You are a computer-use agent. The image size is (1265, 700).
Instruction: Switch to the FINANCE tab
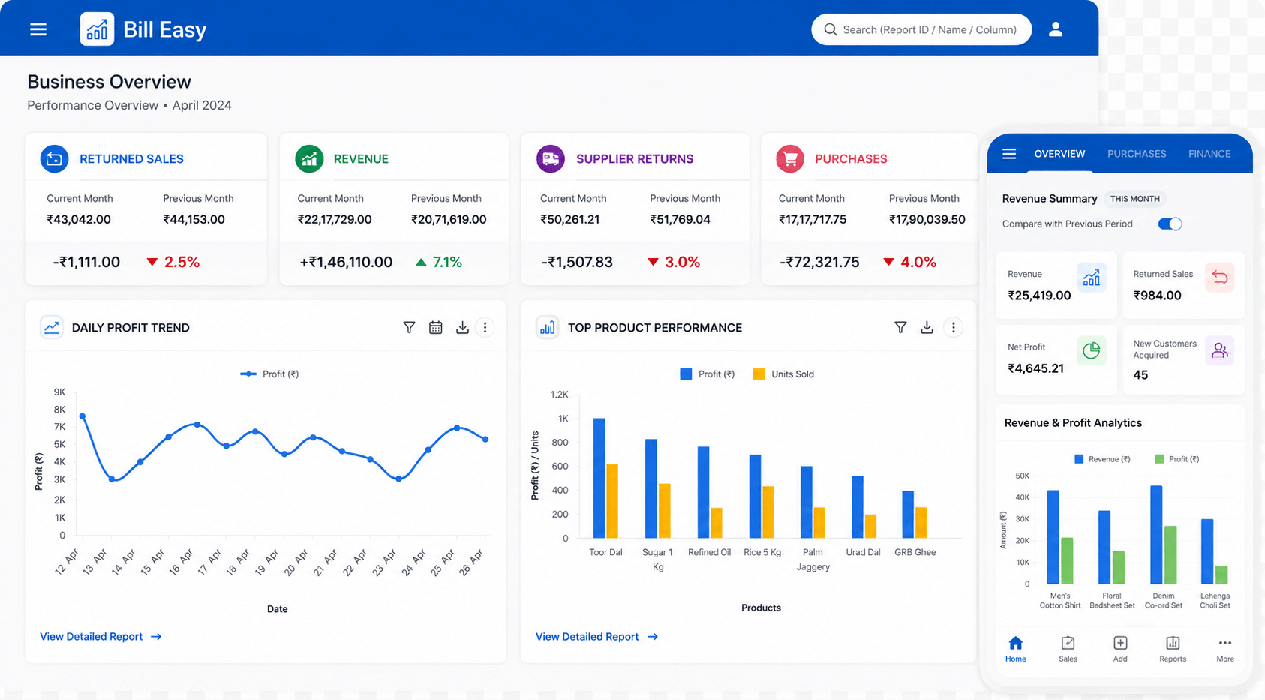coord(1209,154)
